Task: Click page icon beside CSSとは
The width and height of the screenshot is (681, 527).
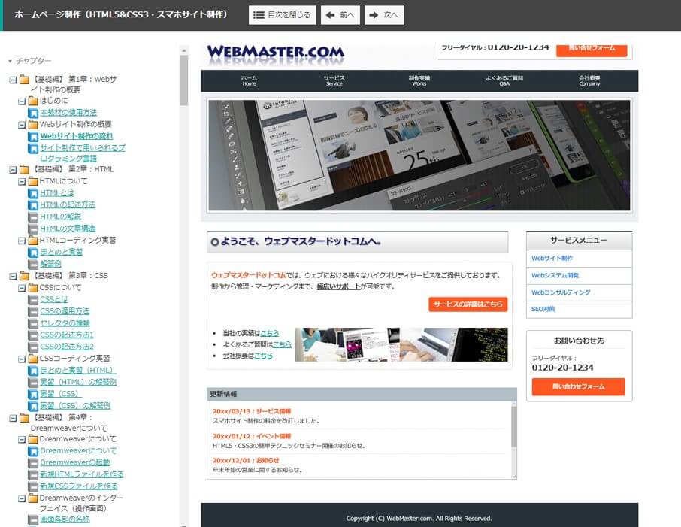Action: click(33, 300)
